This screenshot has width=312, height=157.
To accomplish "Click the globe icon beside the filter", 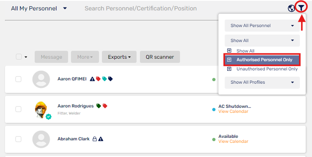I will tap(291, 8).
